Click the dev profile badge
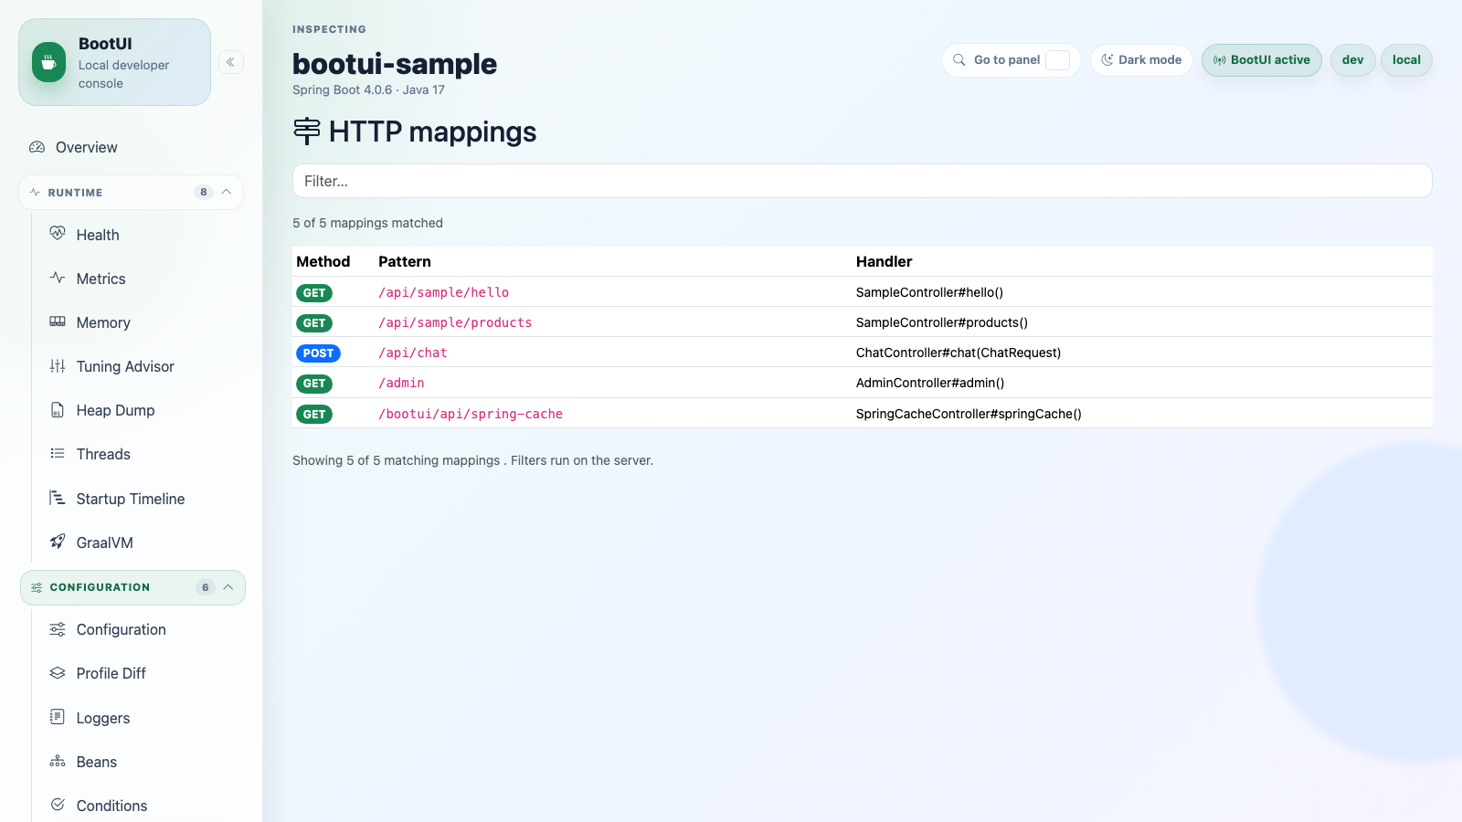The width and height of the screenshot is (1462, 822). pos(1353,60)
